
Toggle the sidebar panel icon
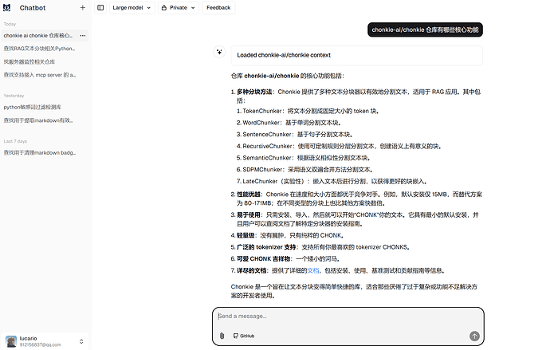coord(100,7)
